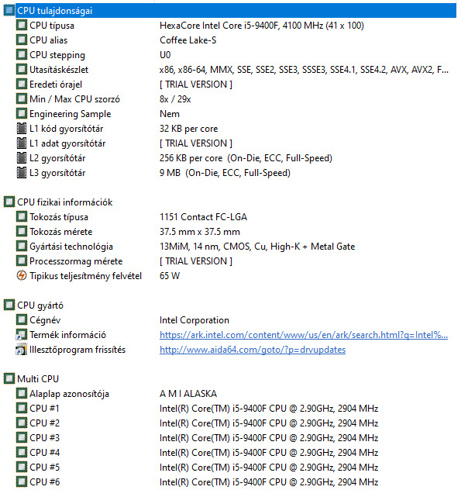This screenshot has width=468, height=497.
Task: Click the '65 W' power value
Action: coord(170,276)
